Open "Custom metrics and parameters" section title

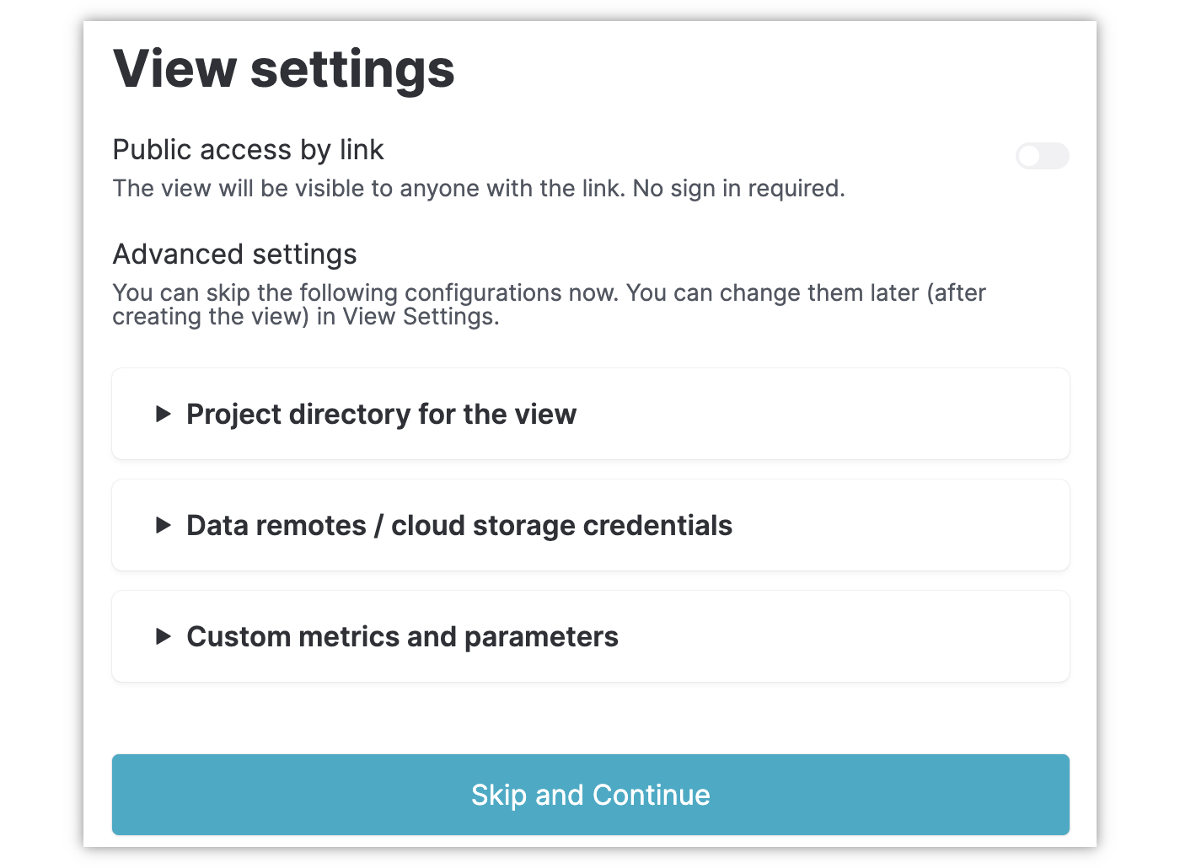402,637
